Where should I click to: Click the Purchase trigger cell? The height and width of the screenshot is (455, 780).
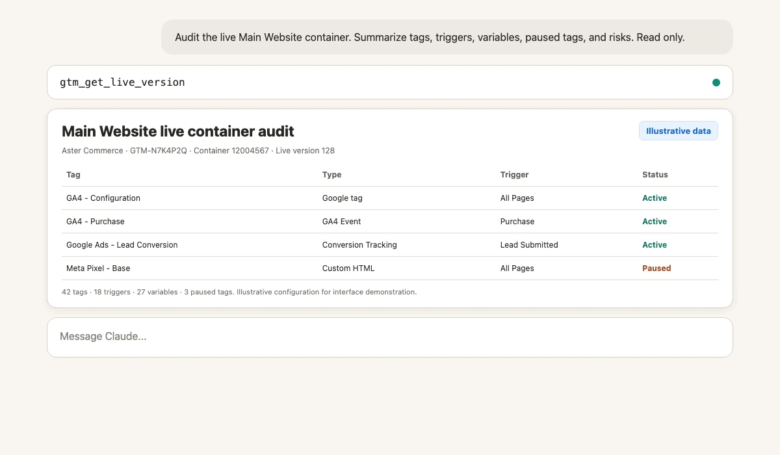point(517,222)
